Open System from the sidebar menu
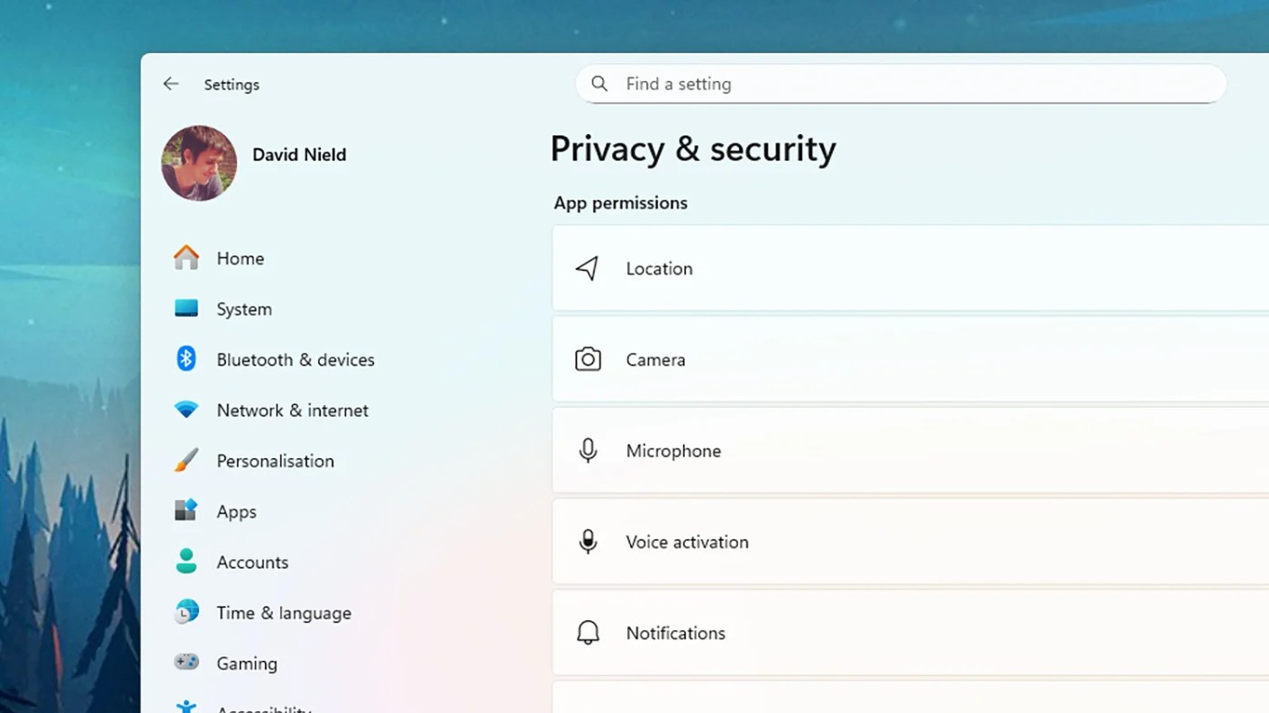The width and height of the screenshot is (1269, 713). [x=244, y=309]
